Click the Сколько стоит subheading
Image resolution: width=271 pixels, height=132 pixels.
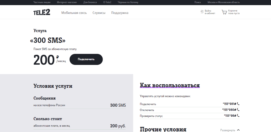coord(48,119)
